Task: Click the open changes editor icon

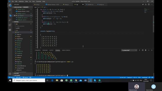Action: click(146, 5)
